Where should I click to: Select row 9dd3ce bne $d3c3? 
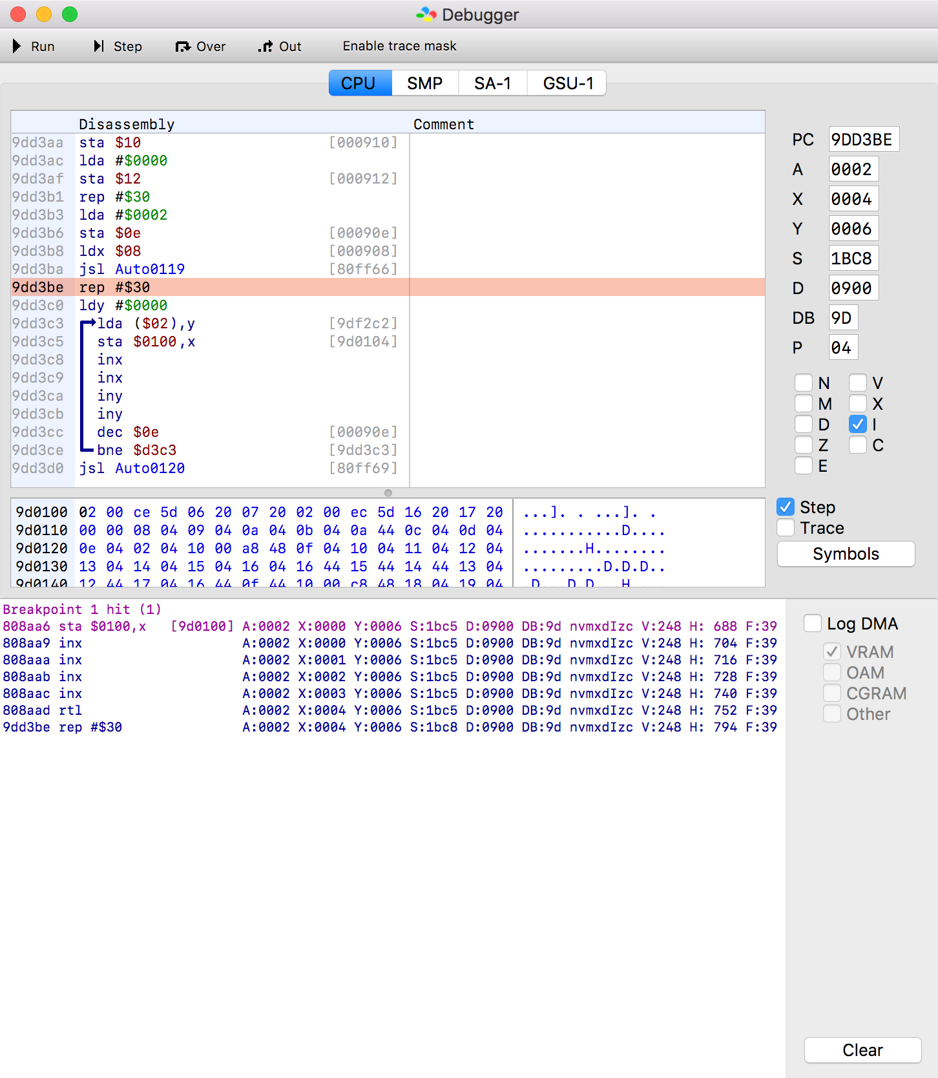388,450
